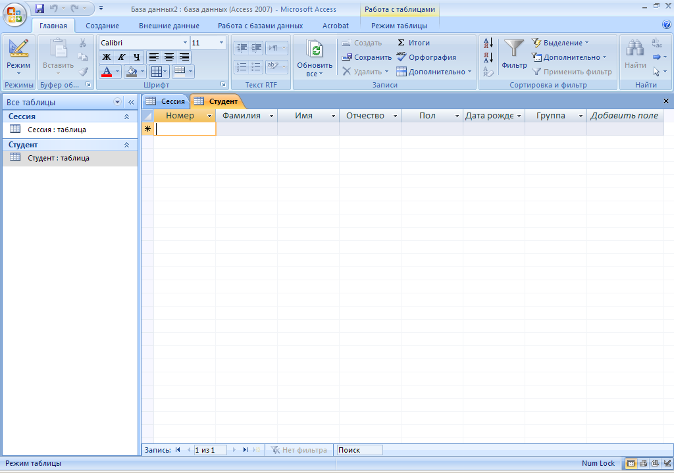Open the Фамилия column dropdown
Viewport: 674px width, 473px height.
[x=271, y=116]
